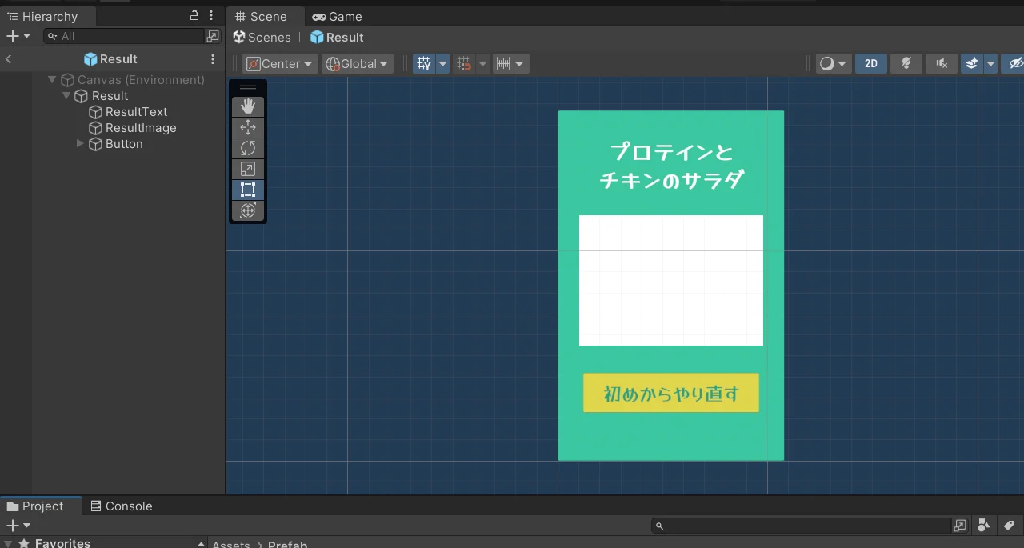Toggle grid snapping icon
Image resolution: width=1024 pixels, height=548 pixels.
tap(463, 64)
